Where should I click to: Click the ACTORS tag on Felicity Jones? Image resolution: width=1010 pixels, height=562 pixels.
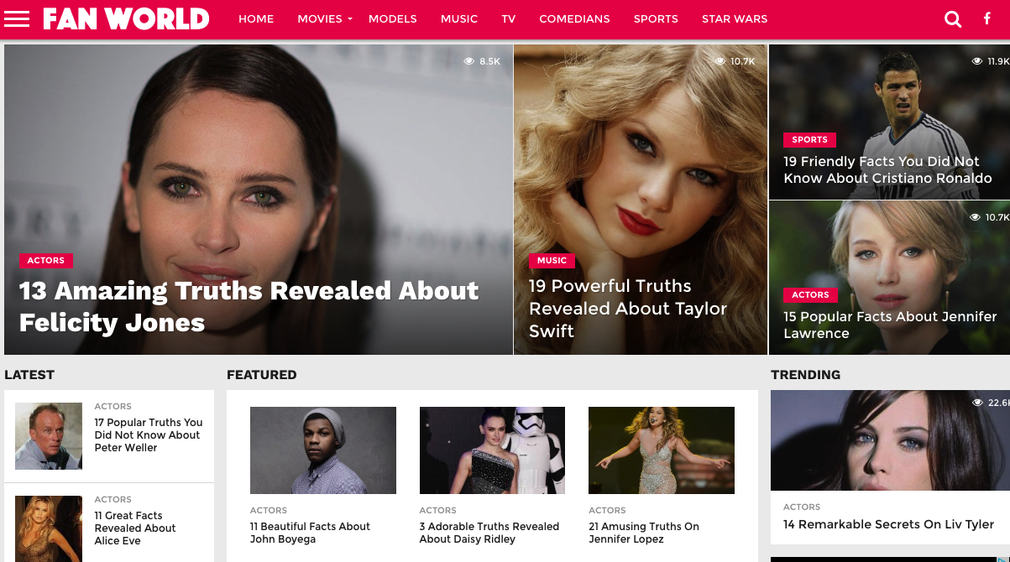tap(46, 261)
